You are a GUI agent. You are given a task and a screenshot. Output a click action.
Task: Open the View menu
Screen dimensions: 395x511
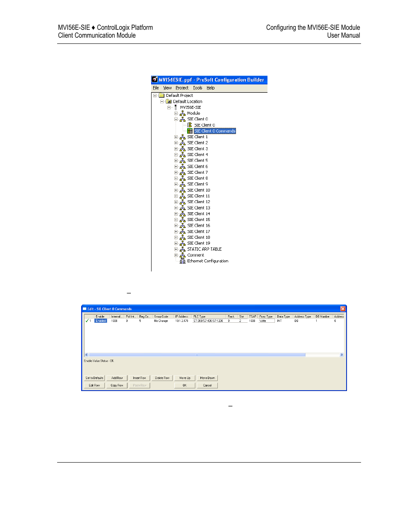click(167, 88)
